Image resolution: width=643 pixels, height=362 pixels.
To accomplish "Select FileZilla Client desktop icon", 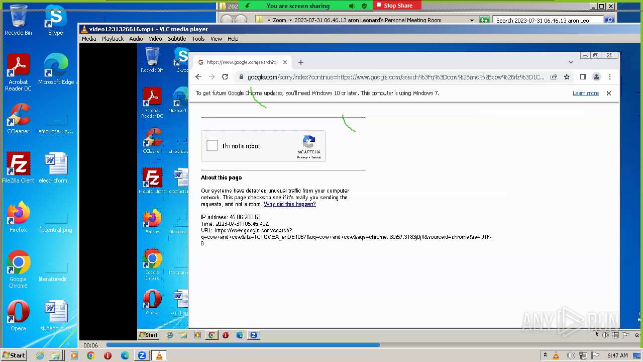I will (x=18, y=168).
